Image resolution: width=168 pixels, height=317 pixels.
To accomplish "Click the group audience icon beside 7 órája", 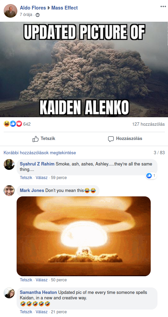I will [38, 15].
